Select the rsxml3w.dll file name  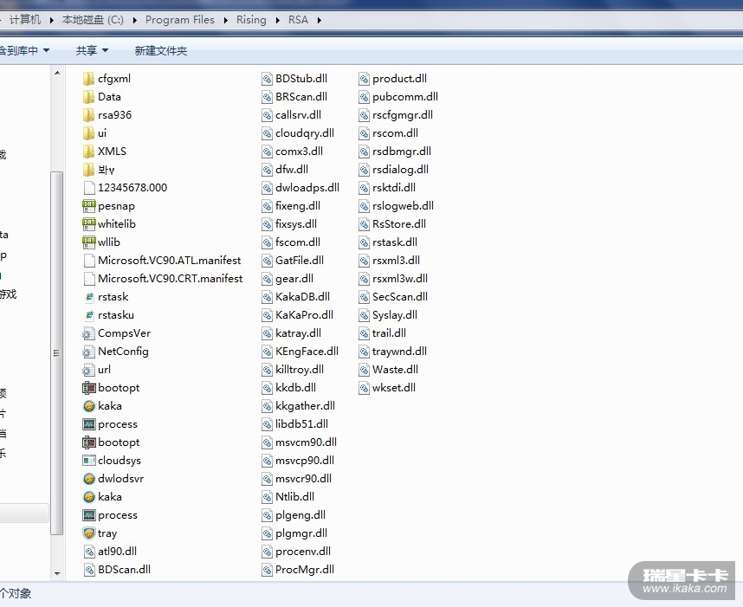400,279
